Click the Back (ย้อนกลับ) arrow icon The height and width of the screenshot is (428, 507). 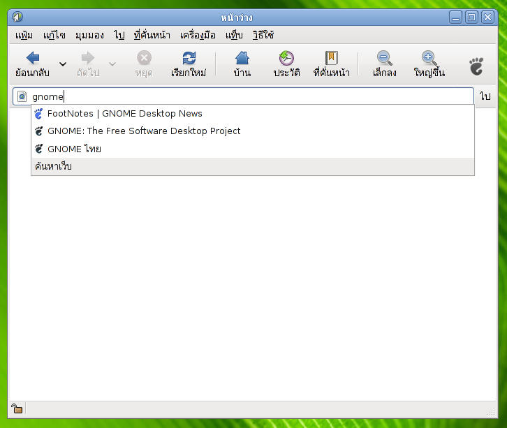[33, 58]
